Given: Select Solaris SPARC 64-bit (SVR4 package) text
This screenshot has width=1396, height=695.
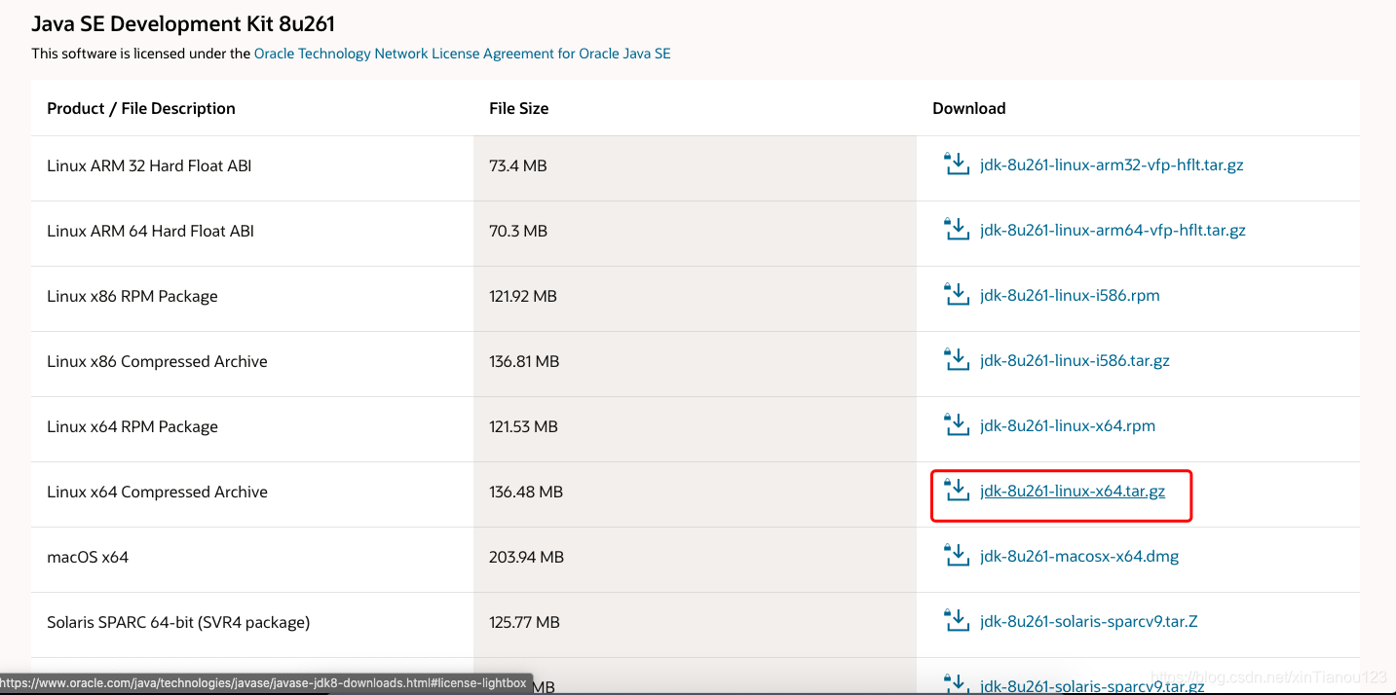Looking at the screenshot, I should tap(178, 622).
